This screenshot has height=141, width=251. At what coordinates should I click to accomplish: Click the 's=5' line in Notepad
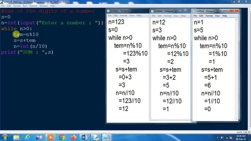198,30
